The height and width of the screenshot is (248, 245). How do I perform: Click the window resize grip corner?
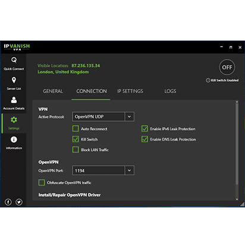pyautogui.click(x=243, y=204)
